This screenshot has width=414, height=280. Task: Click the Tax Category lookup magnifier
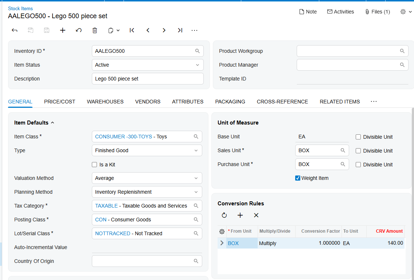coord(196,206)
